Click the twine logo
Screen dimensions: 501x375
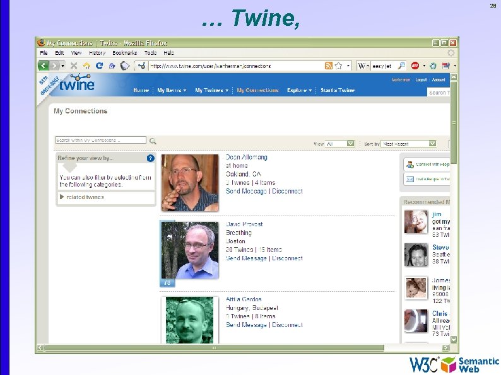pos(77,83)
